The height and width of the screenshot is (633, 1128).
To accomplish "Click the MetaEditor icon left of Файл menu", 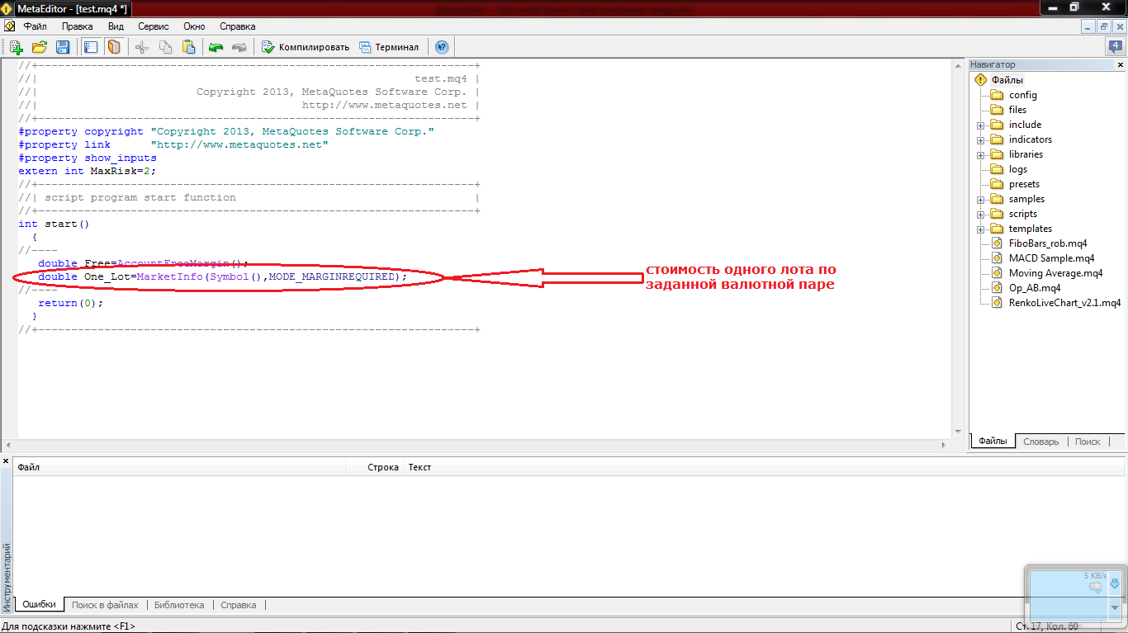I will click(x=9, y=26).
